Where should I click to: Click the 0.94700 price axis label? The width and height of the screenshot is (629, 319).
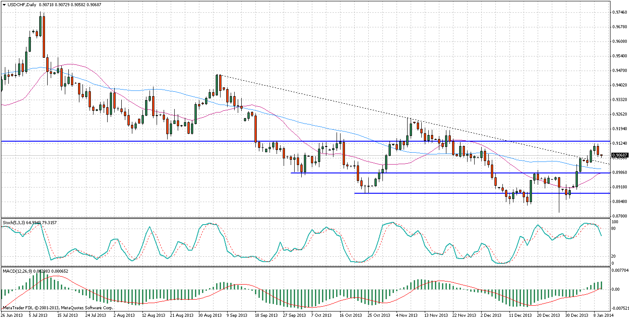click(620, 71)
